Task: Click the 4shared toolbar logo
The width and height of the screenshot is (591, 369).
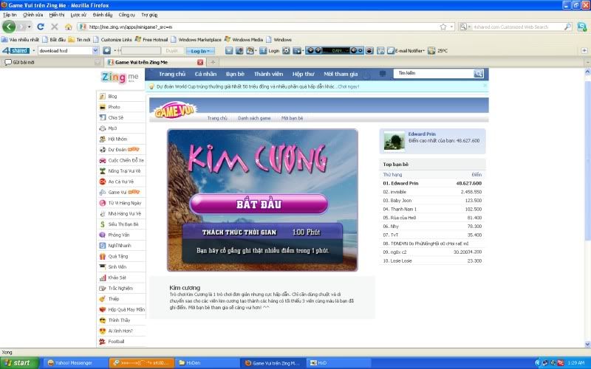Action: pos(16,50)
